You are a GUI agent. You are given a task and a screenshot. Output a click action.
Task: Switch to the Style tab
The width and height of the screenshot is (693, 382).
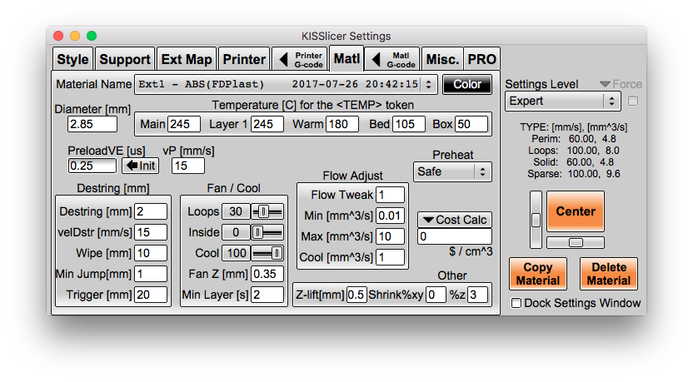73,60
